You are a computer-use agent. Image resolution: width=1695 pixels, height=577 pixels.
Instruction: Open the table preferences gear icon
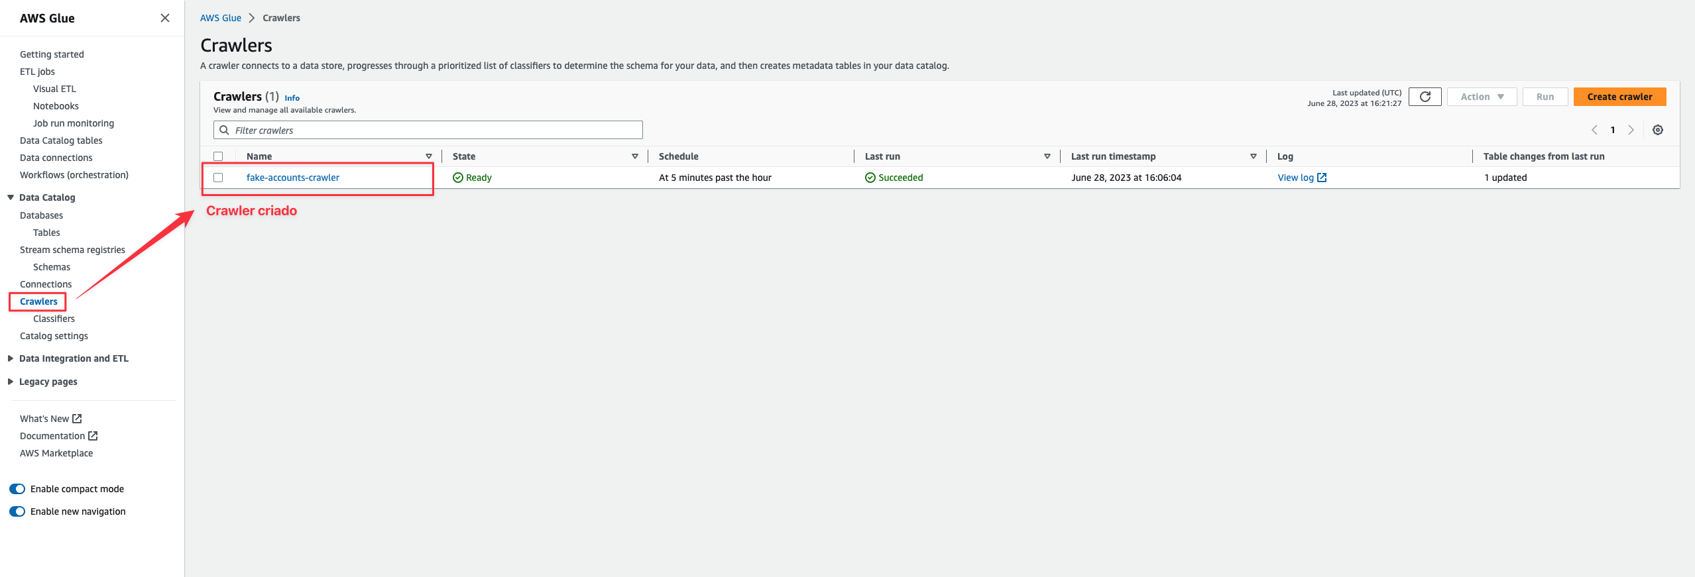[1657, 130]
